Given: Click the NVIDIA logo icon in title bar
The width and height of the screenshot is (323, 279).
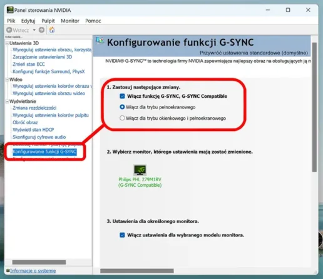Looking at the screenshot, I should point(10,10).
